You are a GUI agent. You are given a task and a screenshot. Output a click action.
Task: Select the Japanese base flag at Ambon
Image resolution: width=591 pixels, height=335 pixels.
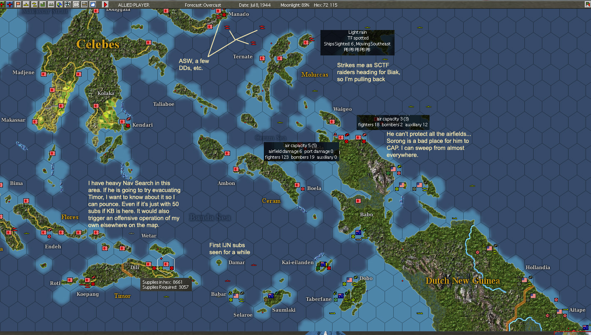(x=236, y=170)
